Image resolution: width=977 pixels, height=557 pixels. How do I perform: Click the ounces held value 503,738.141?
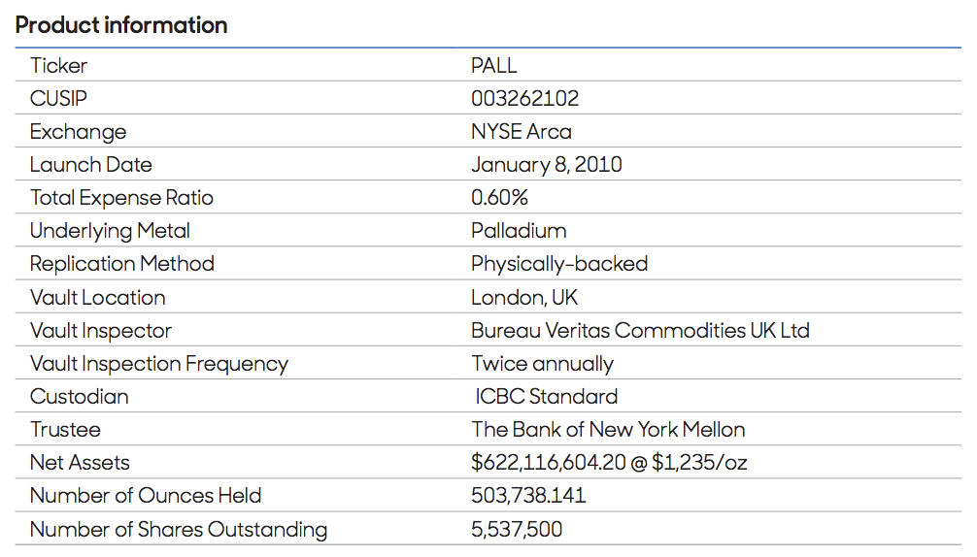pyautogui.click(x=528, y=496)
